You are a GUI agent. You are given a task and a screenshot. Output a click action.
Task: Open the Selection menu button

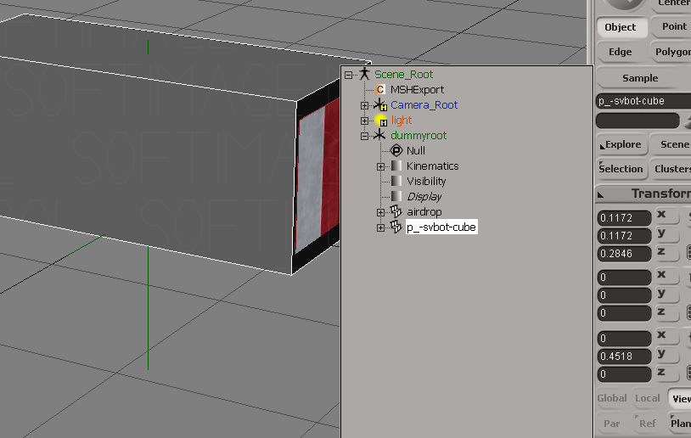tap(621, 169)
